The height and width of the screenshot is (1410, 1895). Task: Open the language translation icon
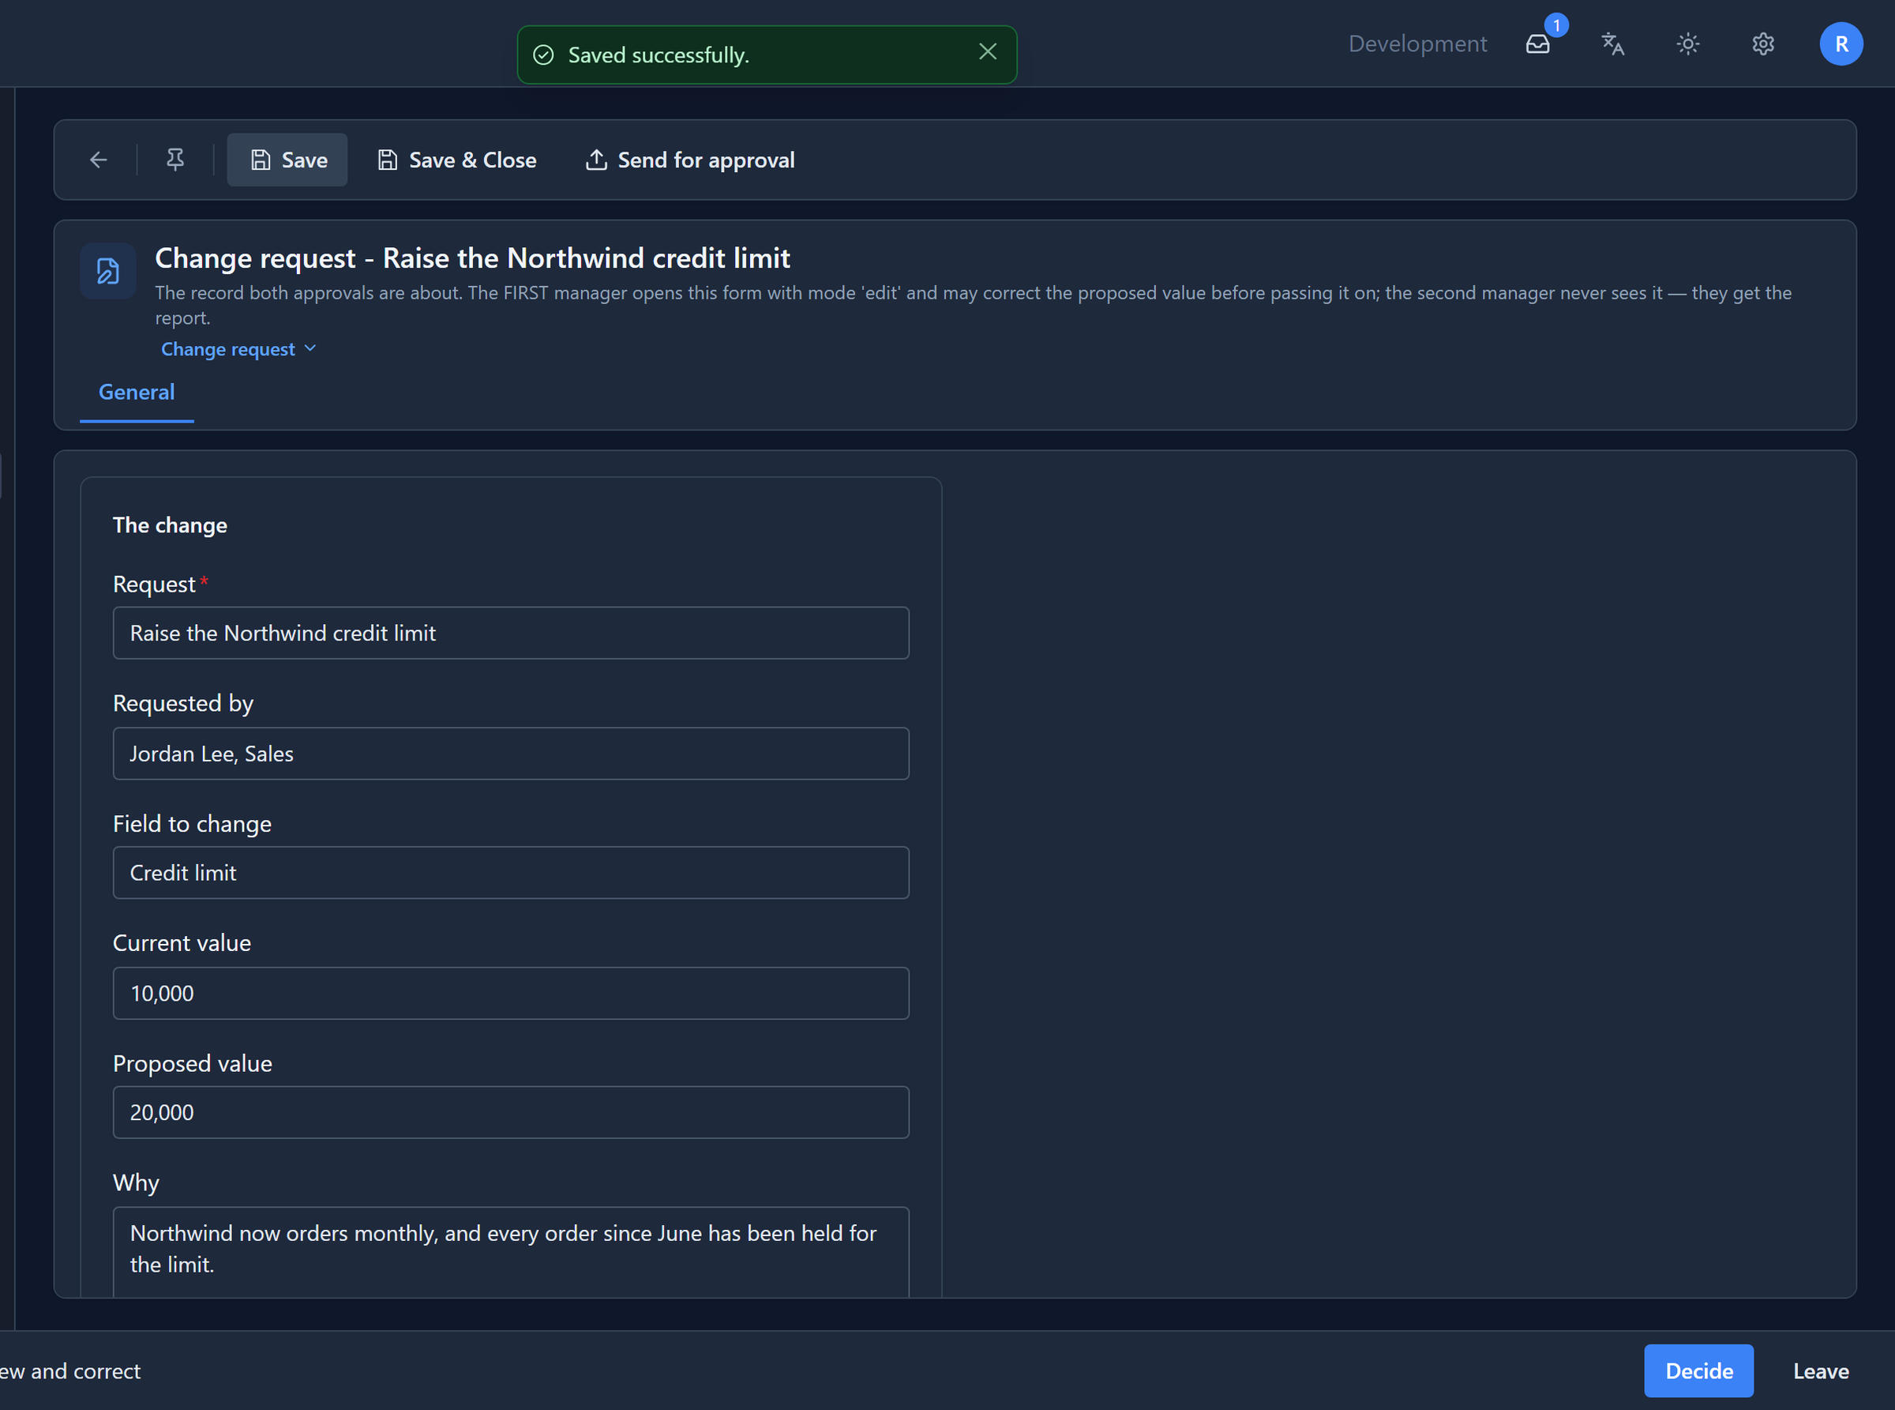coord(1612,43)
